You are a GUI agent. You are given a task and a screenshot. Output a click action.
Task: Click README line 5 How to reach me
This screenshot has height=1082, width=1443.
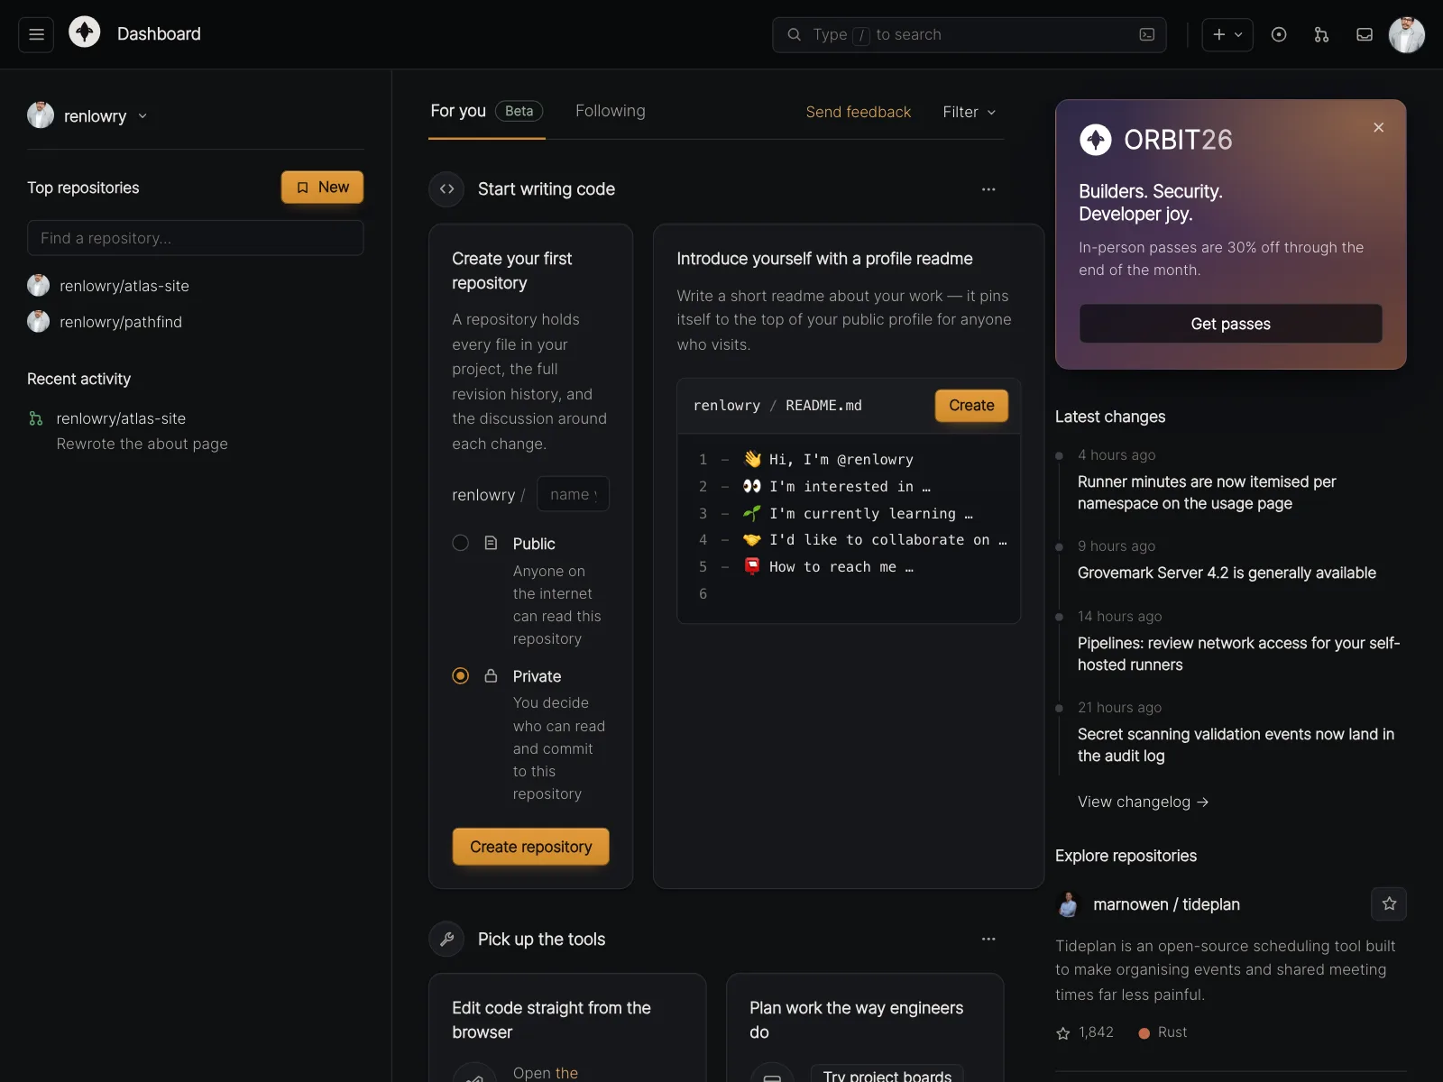[828, 567]
